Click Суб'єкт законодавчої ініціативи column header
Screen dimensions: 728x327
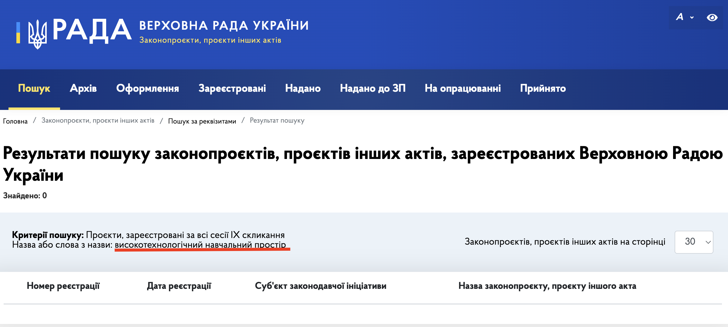click(x=321, y=286)
